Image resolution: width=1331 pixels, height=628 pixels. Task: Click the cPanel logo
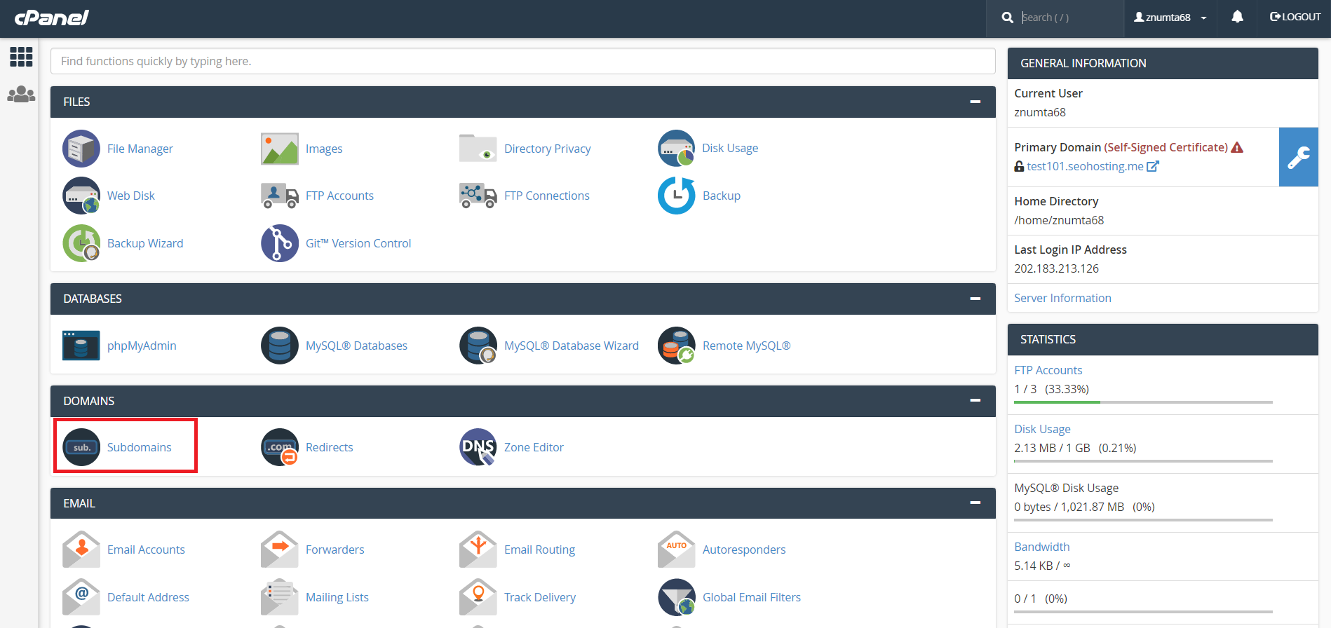point(52,18)
